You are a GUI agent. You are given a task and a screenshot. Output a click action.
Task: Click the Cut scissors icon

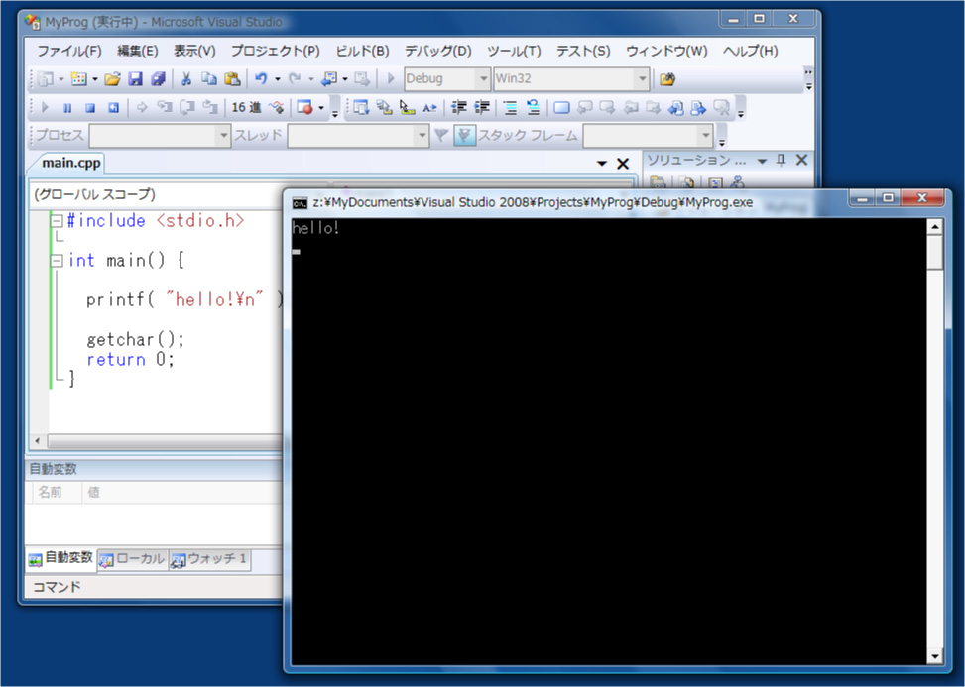coord(185,79)
